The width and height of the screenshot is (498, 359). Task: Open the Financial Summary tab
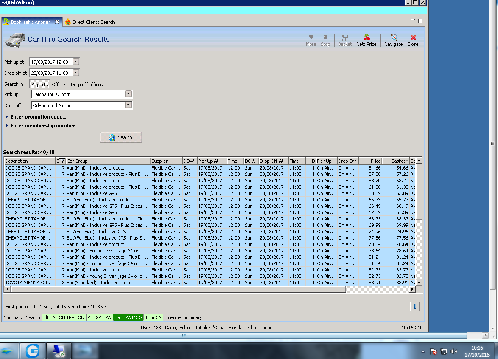coord(183,317)
